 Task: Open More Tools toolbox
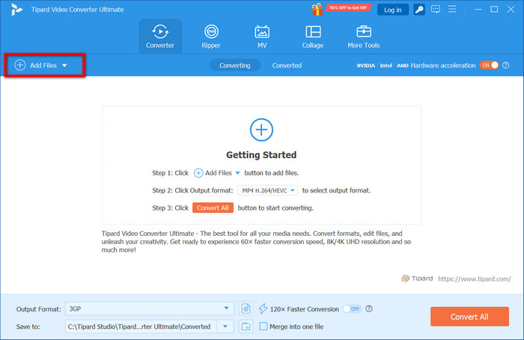tap(364, 36)
